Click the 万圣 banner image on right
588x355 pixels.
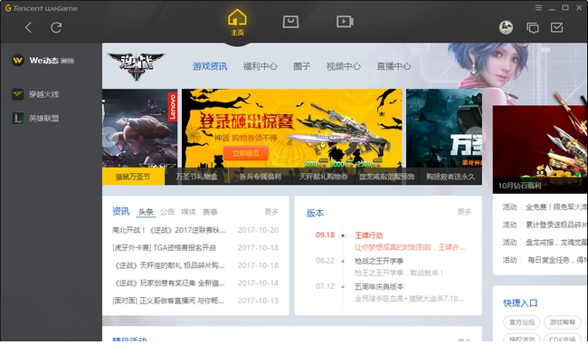coord(444,128)
